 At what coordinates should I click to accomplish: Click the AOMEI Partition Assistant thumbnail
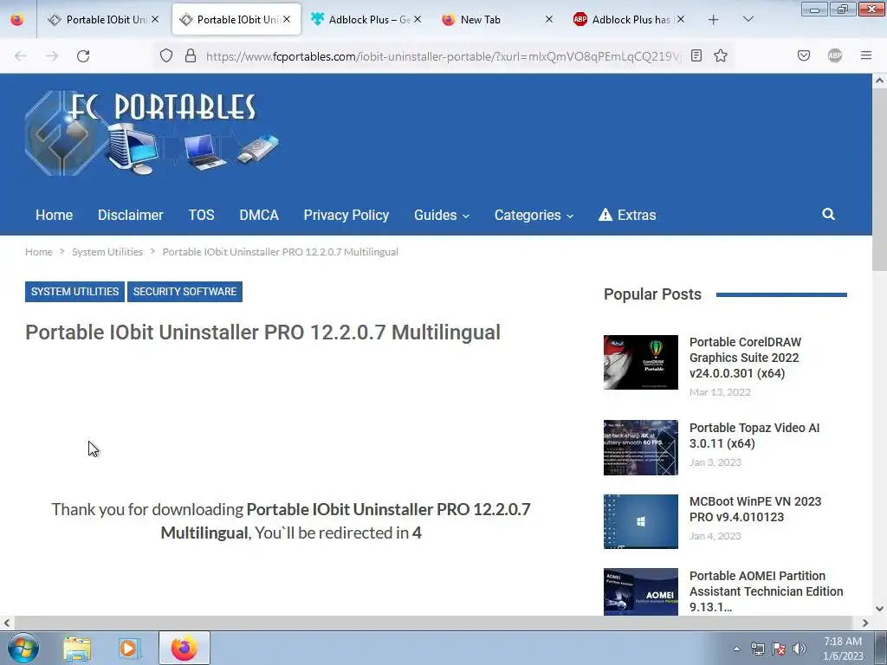(x=640, y=591)
